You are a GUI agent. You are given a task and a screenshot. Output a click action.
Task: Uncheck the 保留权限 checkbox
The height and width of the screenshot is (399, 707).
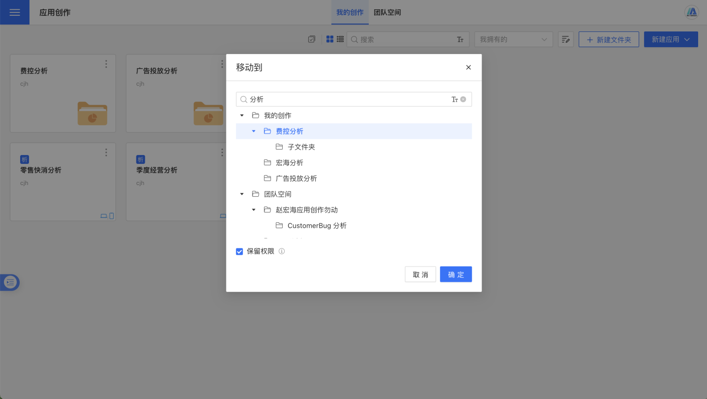[x=240, y=251]
